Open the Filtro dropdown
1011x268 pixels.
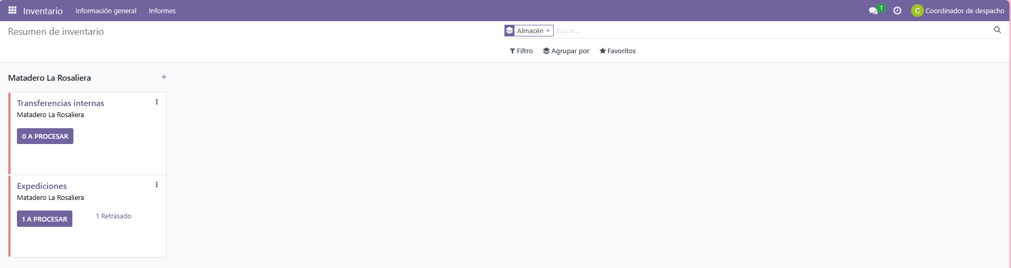[521, 51]
